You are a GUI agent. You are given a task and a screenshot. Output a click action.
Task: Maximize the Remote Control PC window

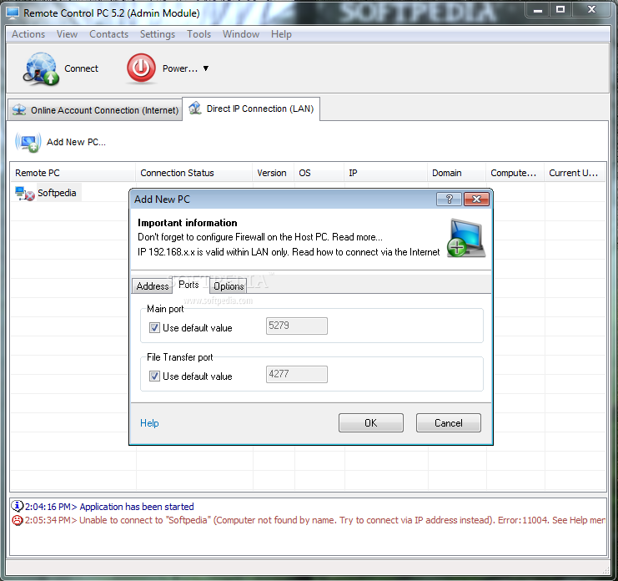pyautogui.click(x=560, y=9)
